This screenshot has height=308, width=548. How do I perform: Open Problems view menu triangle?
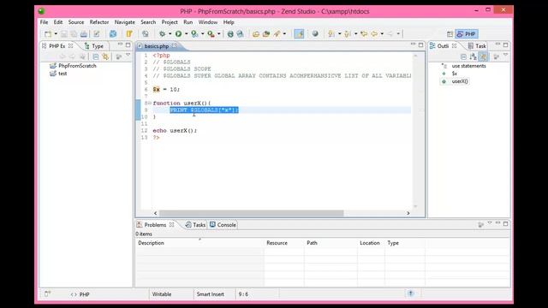point(490,223)
